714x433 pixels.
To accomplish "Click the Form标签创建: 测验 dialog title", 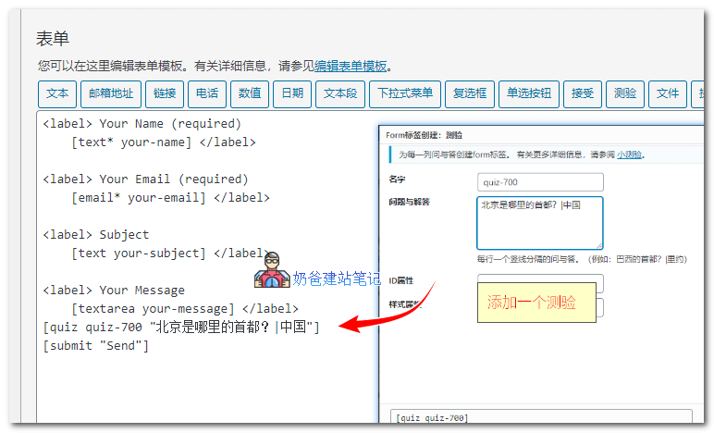I will pos(424,135).
